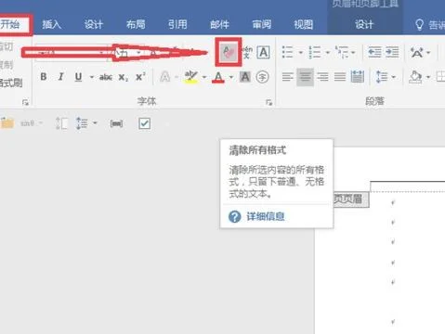Viewport: 445px width, 334px height.
Task: Open the 开始 tab
Action: coord(10,24)
